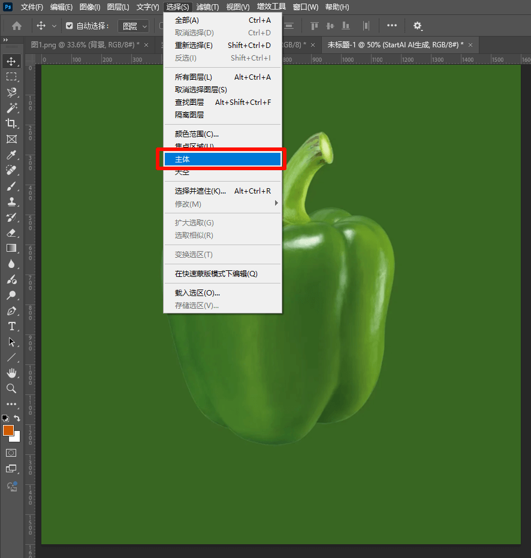Select the Hand tool
Viewport: 531px width, 558px height.
(x=11, y=373)
